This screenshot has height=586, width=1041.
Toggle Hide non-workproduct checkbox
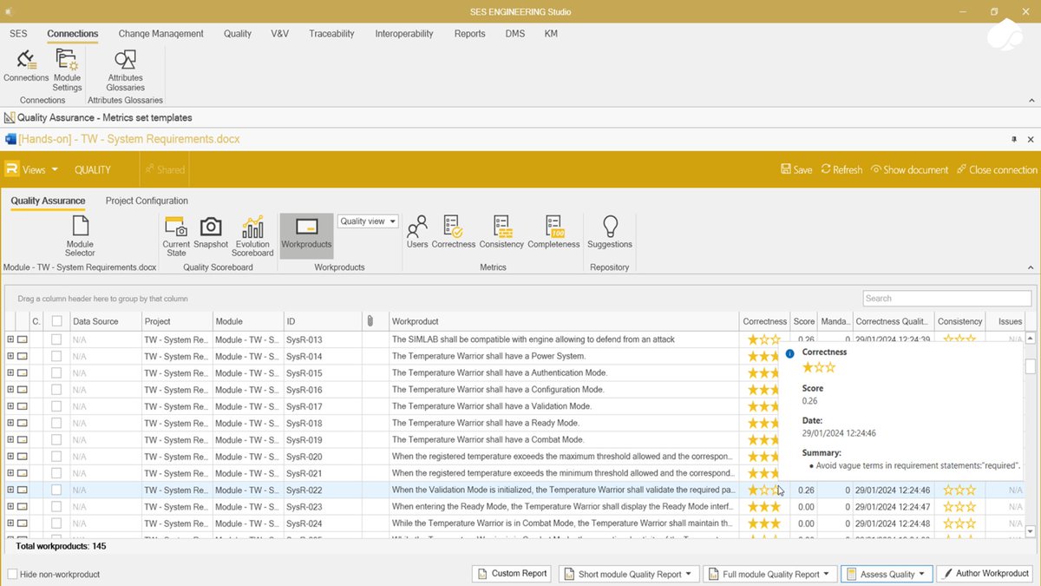(12, 574)
